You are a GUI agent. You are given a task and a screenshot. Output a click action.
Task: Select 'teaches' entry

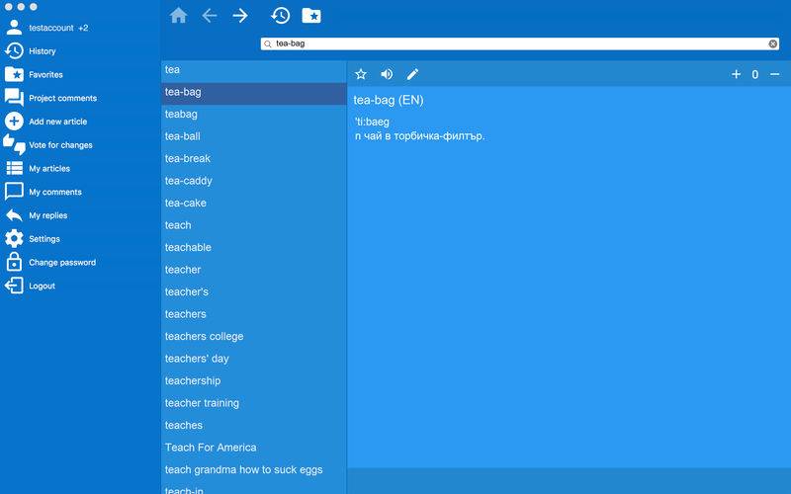pos(254,425)
